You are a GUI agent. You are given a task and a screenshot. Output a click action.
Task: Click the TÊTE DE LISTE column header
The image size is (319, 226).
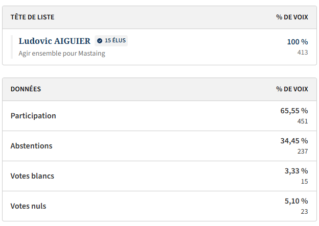pyautogui.click(x=33, y=17)
